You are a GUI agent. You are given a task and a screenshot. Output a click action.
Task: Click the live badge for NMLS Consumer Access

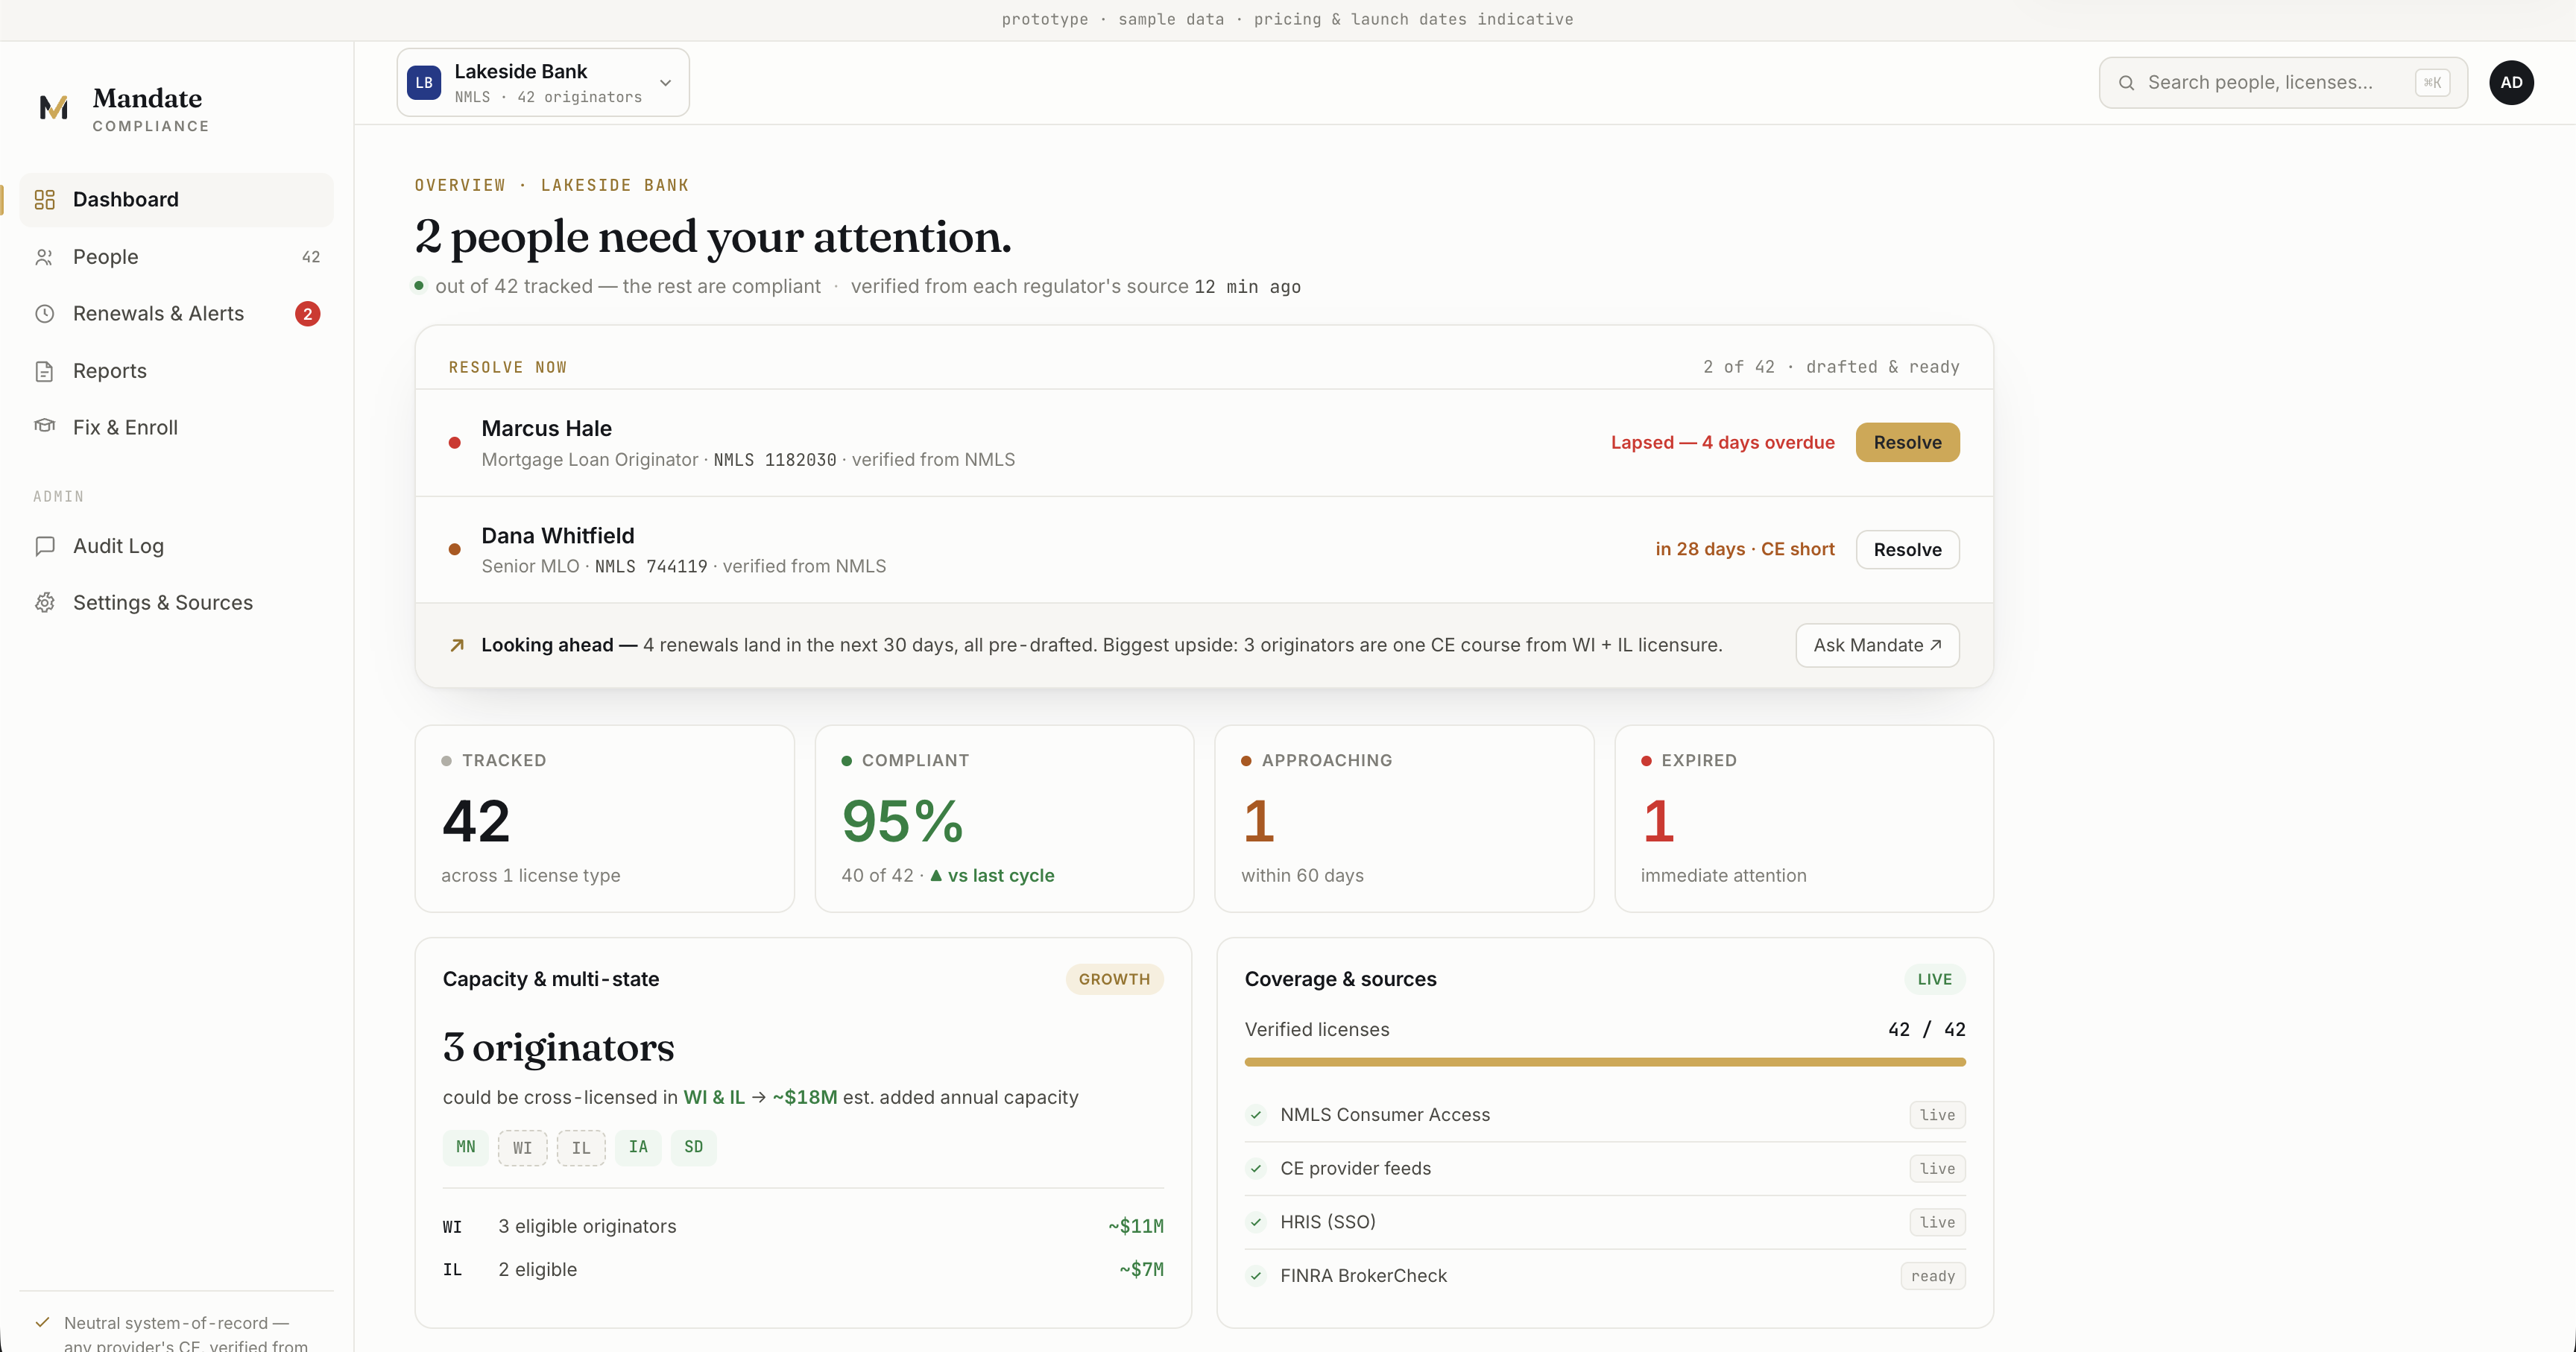(1937, 1115)
